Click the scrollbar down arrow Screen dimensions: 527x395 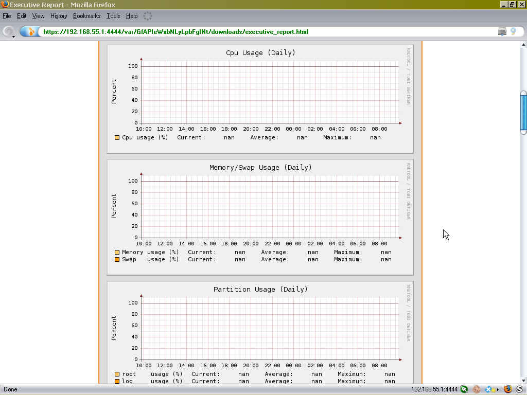coord(523,381)
